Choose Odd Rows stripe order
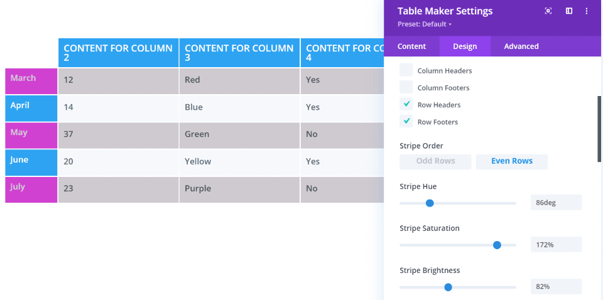The width and height of the screenshot is (603, 300). (435, 161)
